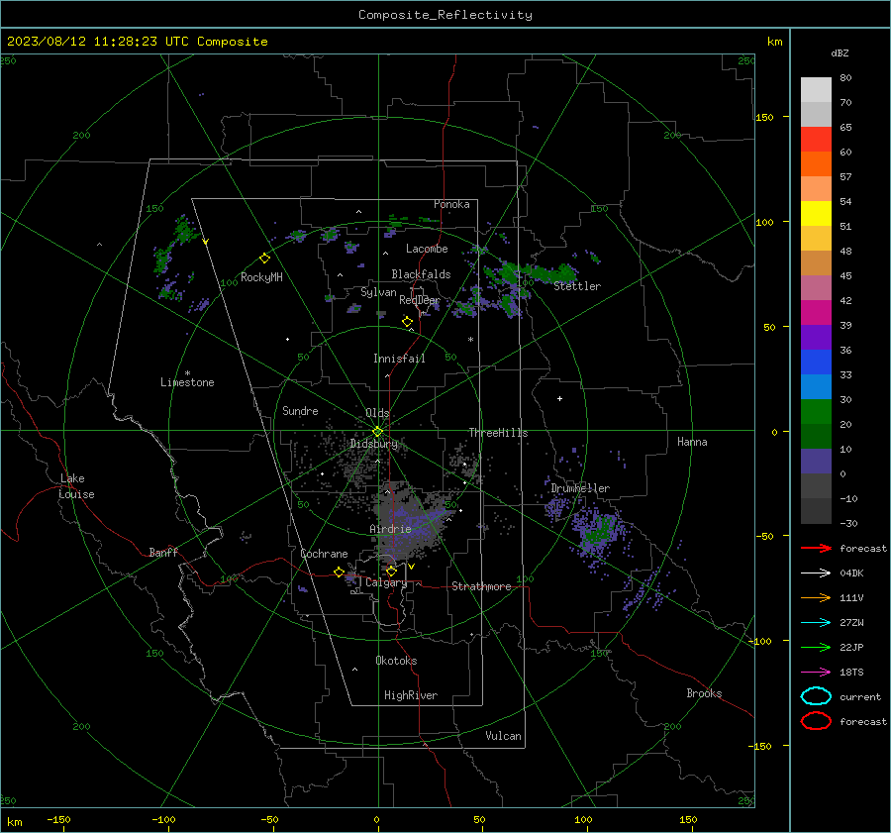Pick the cyan 27ZW arrow legend icon

pos(816,623)
